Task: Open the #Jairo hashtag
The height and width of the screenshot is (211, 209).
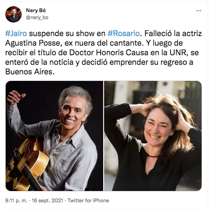Action: coord(16,33)
